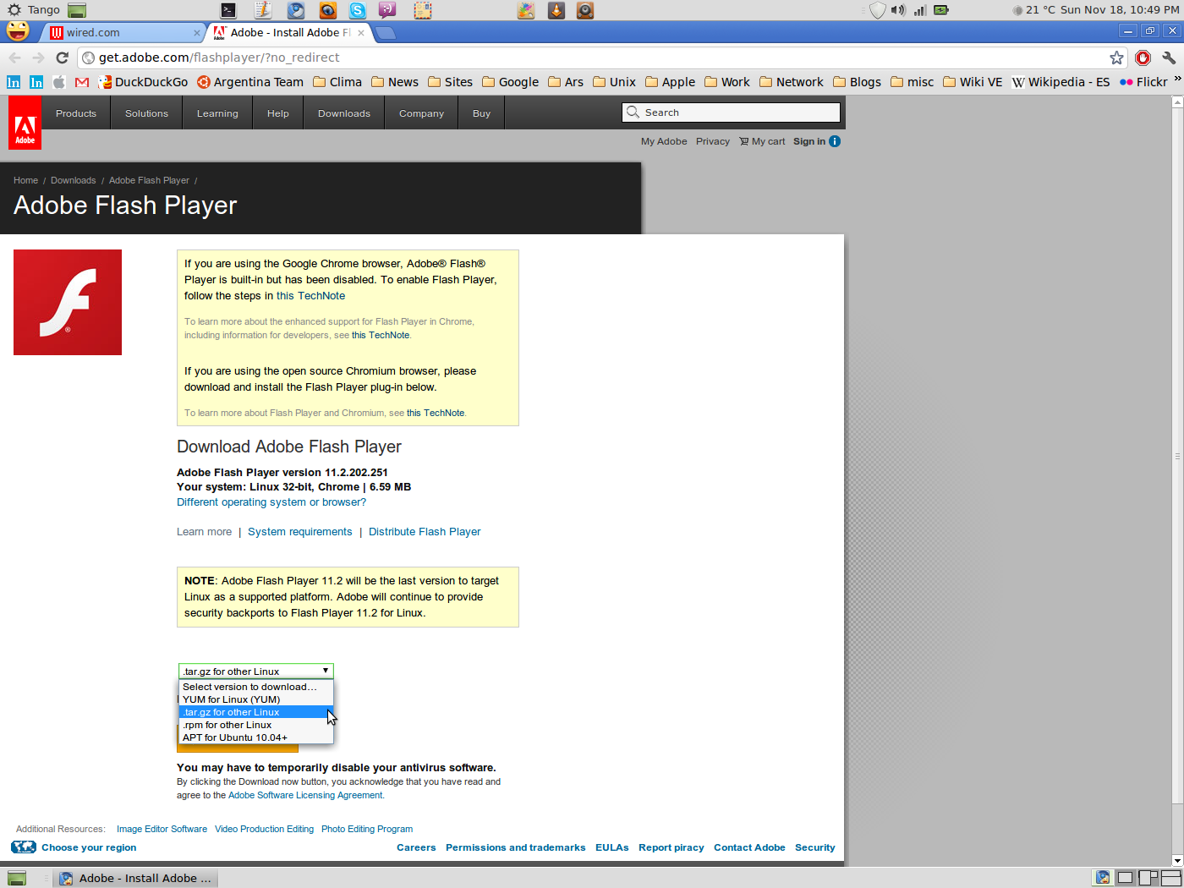This screenshot has width=1184, height=888.
Task: Bookmark this page with the star
Action: (1116, 58)
